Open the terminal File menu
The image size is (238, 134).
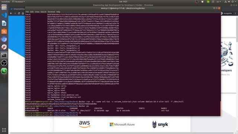[x=27, y=12]
